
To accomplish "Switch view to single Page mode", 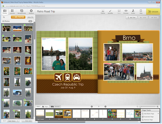I will point(45,107).
